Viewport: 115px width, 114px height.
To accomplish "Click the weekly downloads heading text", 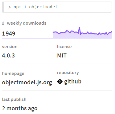I will (x=27, y=23).
